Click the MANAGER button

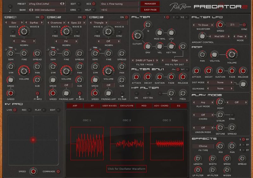(x=150, y=4)
